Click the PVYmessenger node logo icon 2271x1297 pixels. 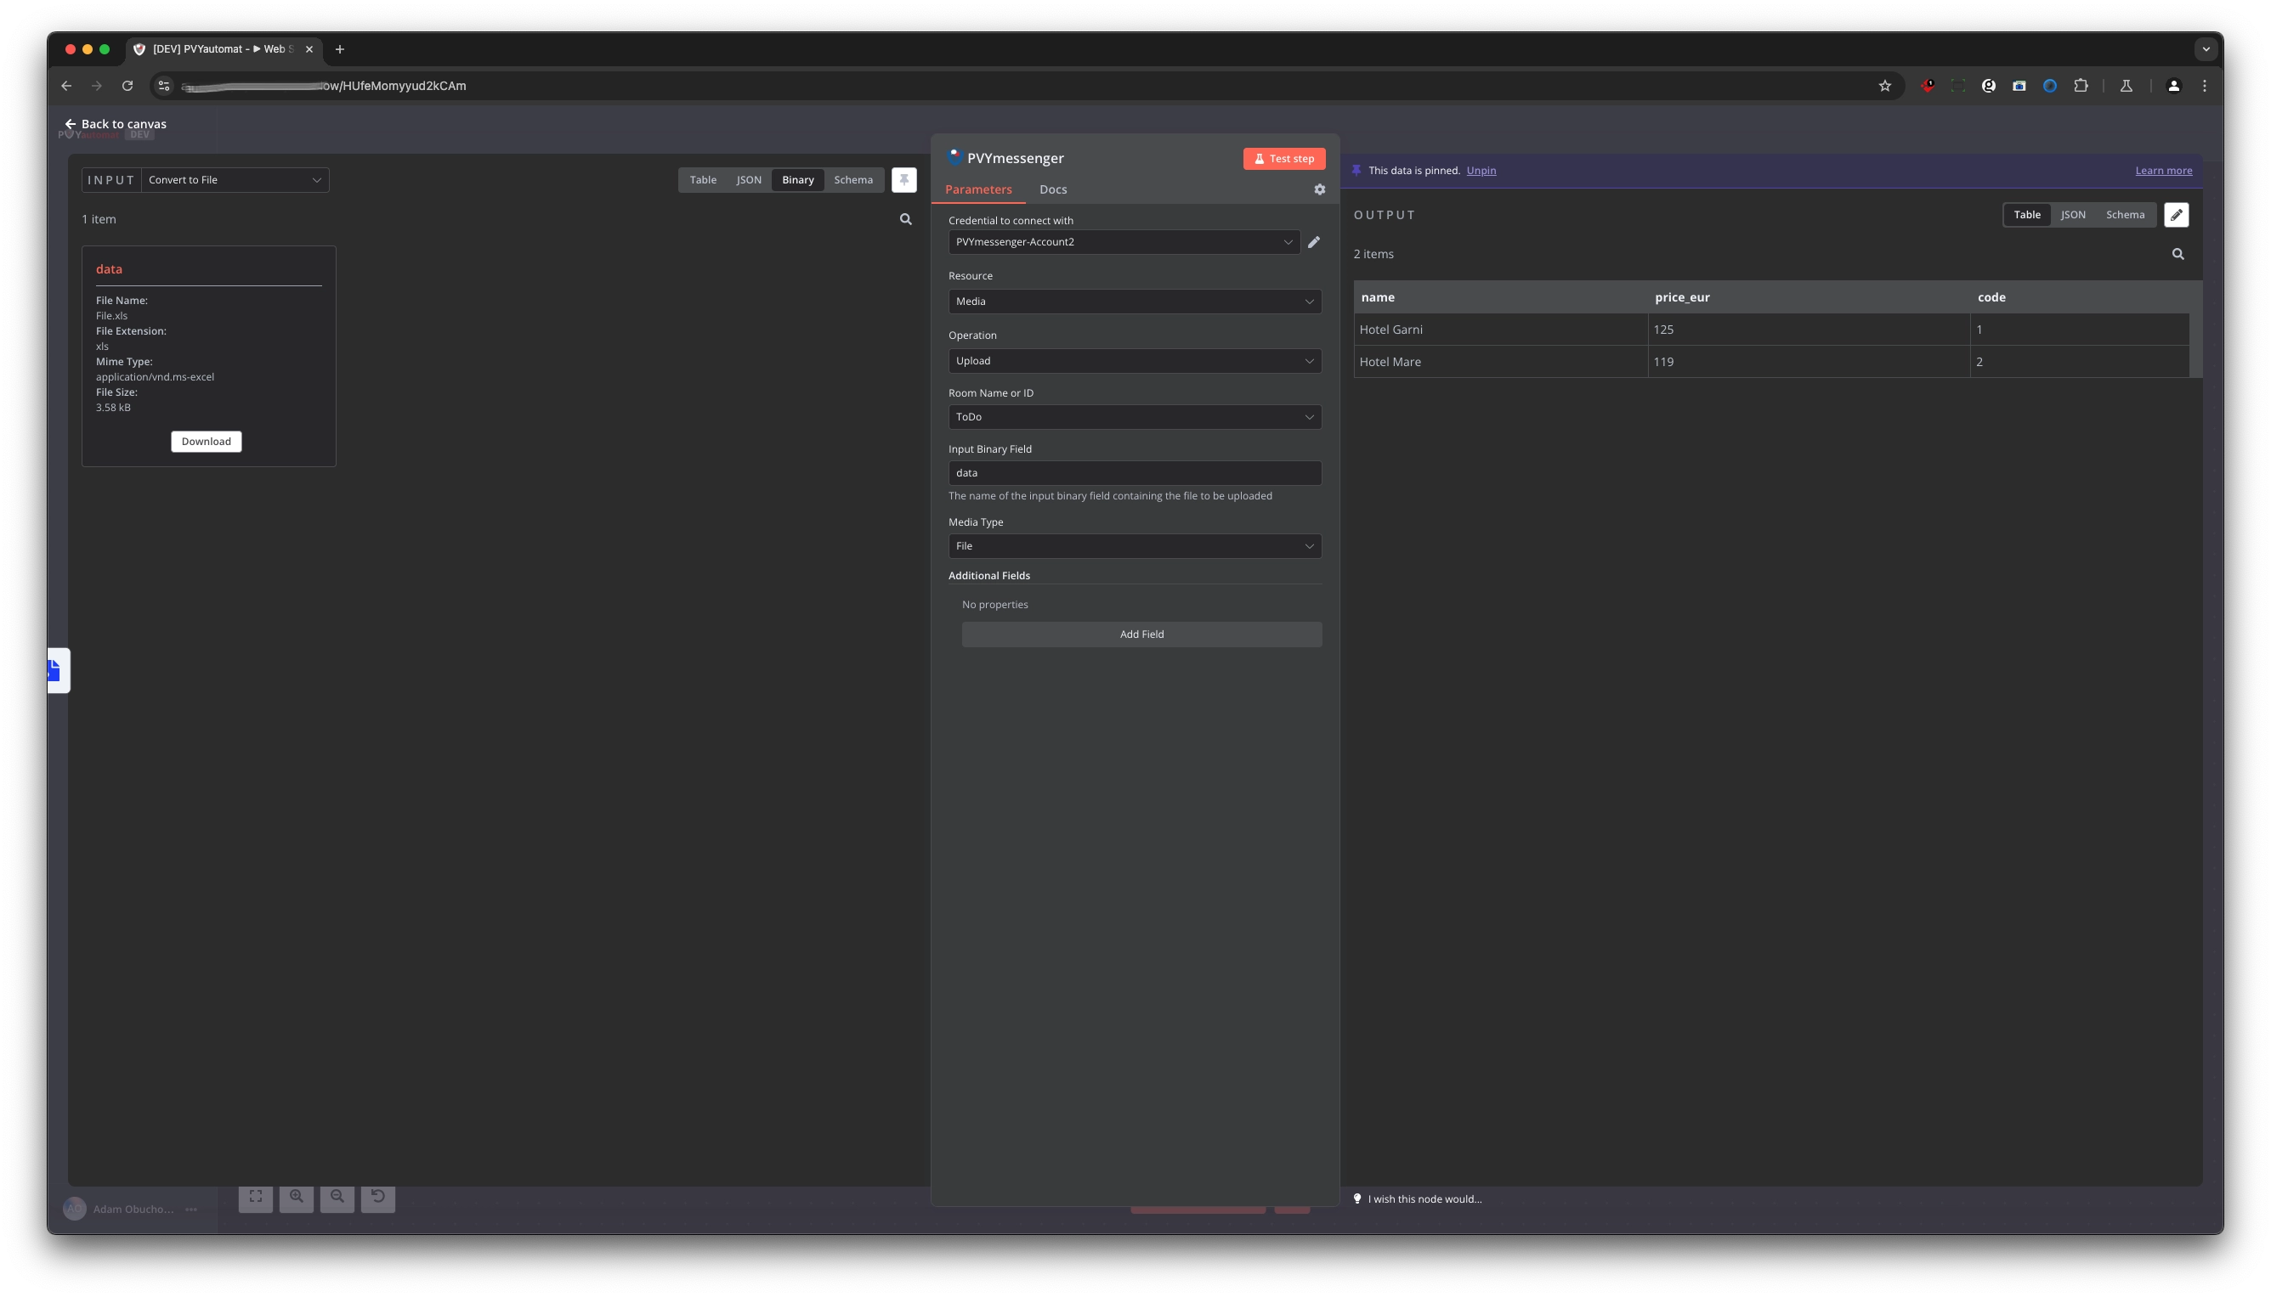click(x=954, y=158)
